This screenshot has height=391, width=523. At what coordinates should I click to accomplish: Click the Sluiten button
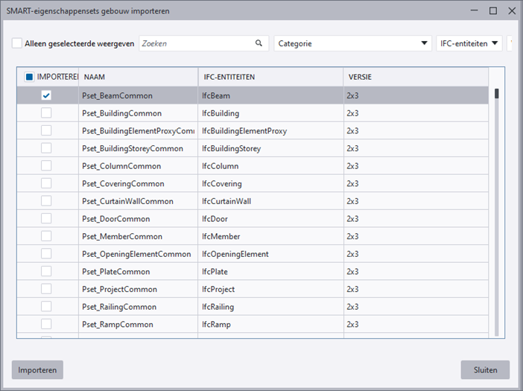point(485,370)
